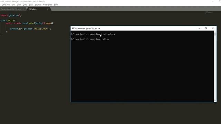221x124 pixels.
Task: Click the 'public static void main' line
Action: 29,23
